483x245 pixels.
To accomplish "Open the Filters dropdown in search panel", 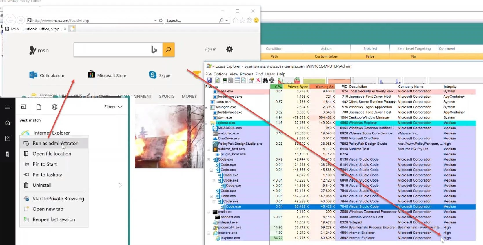I will tap(113, 107).
